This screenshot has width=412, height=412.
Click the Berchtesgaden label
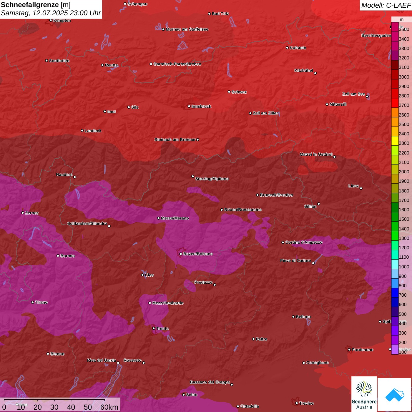pos(376,35)
